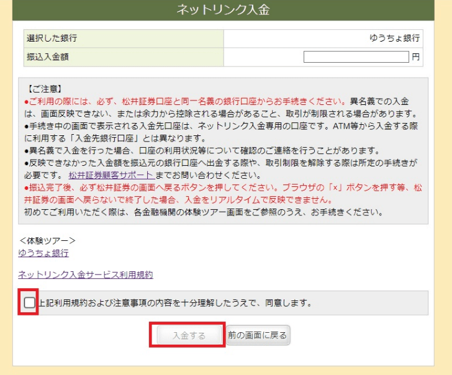452x375 pixels.
Task: Click the 【ご注意】 heading
Action: [x=45, y=89]
